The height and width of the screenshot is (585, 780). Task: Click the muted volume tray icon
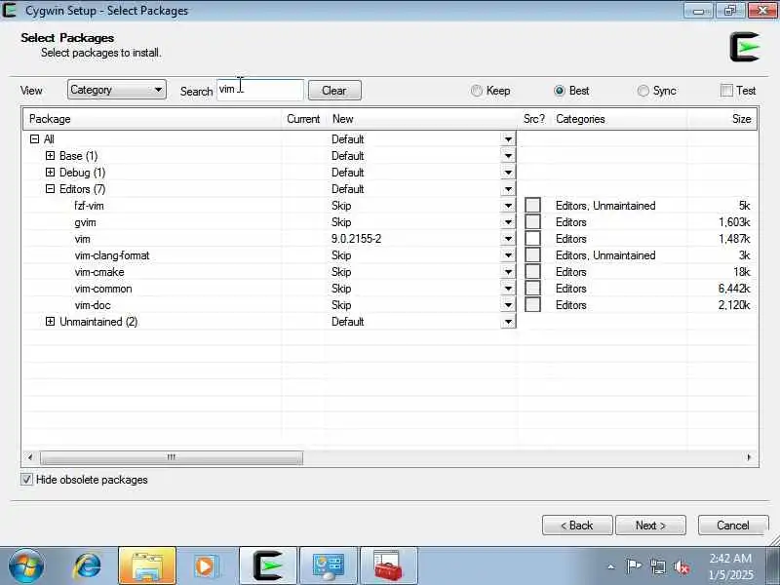click(681, 566)
